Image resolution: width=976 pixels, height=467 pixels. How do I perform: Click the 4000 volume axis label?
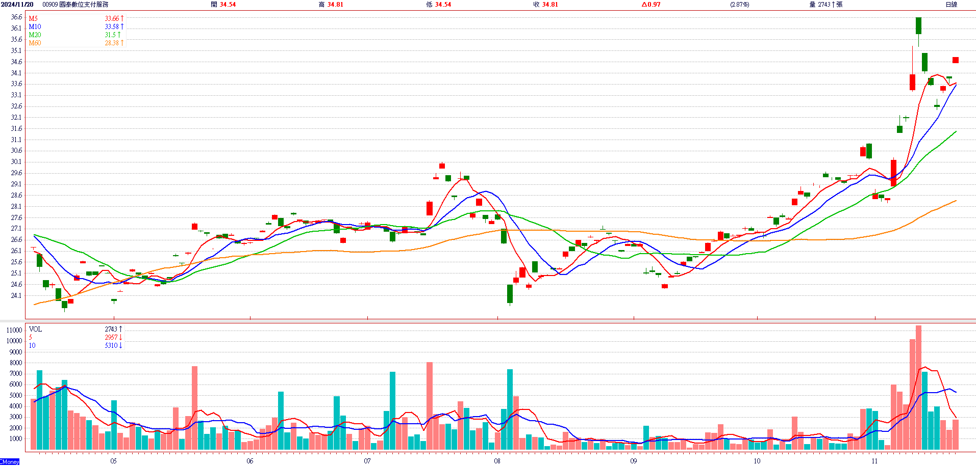(16, 406)
